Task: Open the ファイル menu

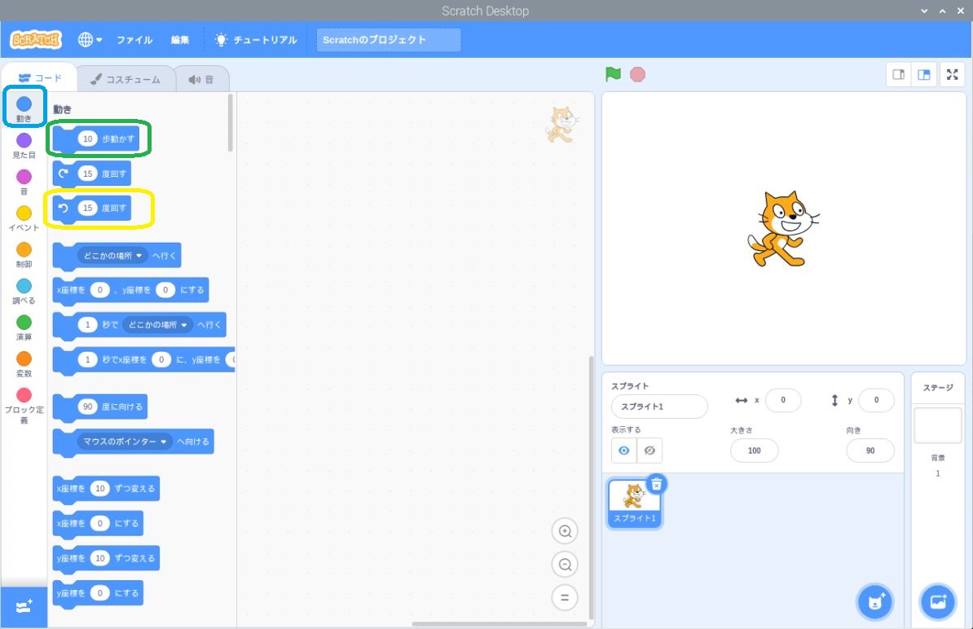Action: pos(134,40)
